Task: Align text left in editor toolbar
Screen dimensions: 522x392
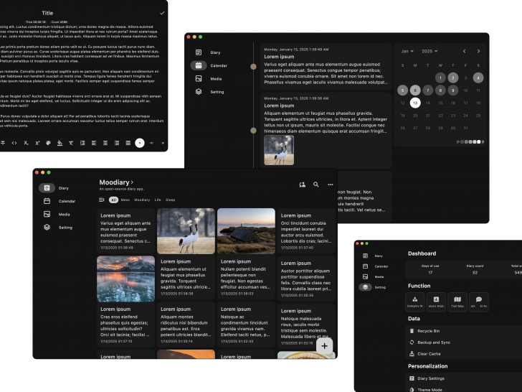Action: 94,143
